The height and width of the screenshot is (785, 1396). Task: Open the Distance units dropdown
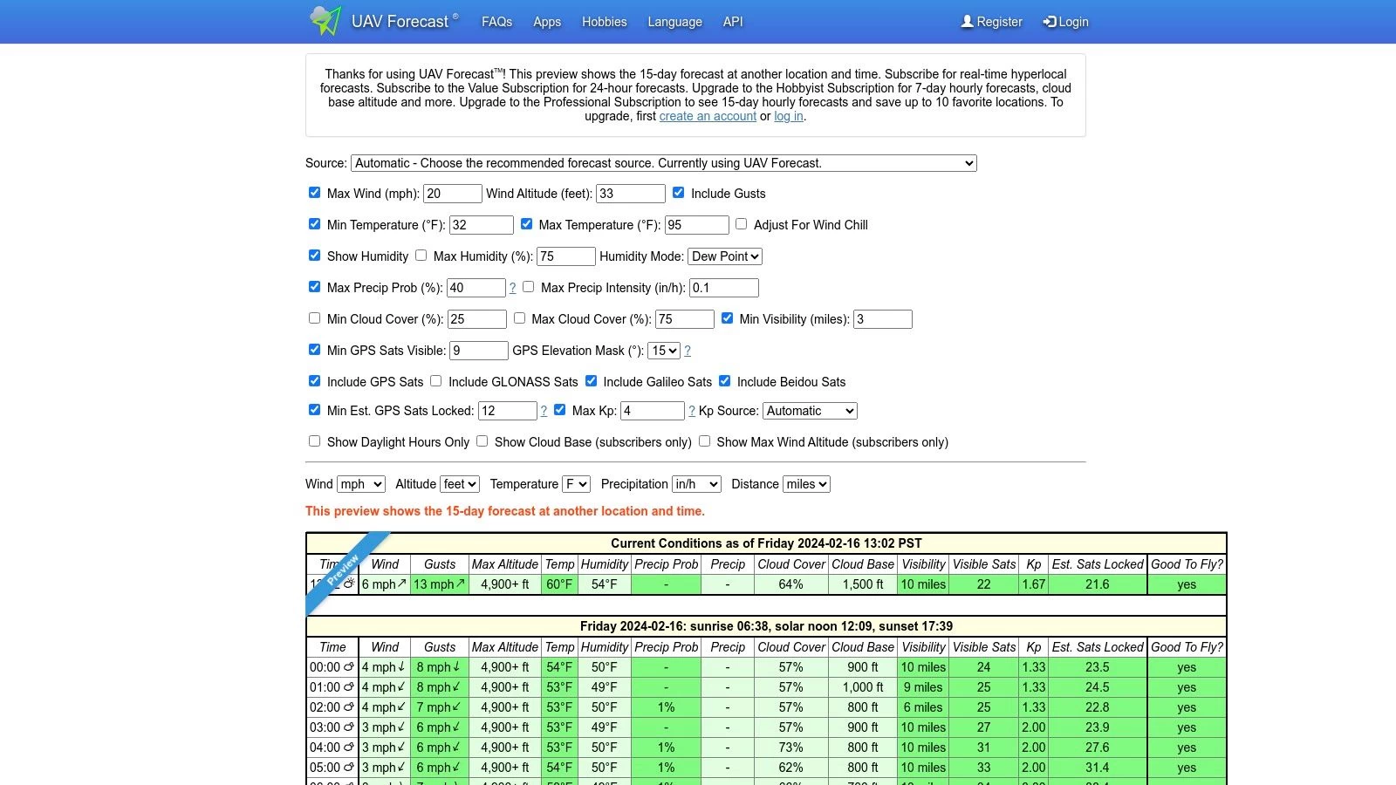click(x=806, y=484)
